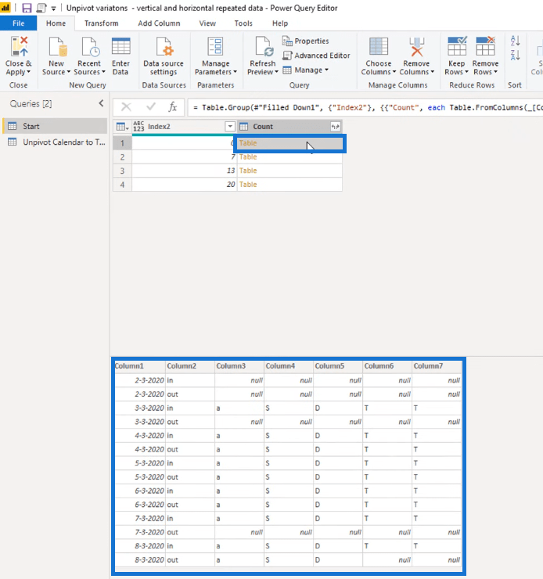Confirm formula with checkmark icon
Image resolution: width=543 pixels, height=579 pixels.
150,107
